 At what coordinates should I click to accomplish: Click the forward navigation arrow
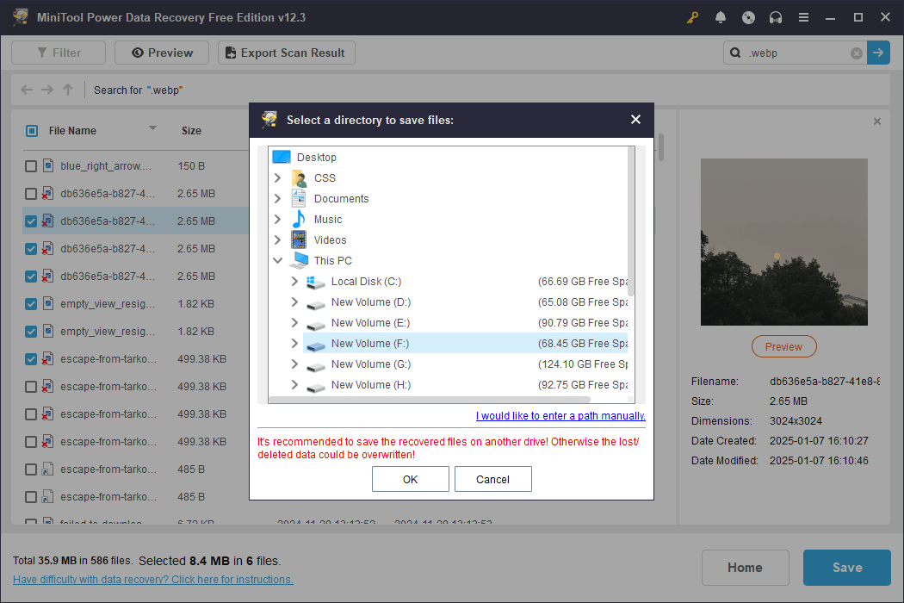47,90
